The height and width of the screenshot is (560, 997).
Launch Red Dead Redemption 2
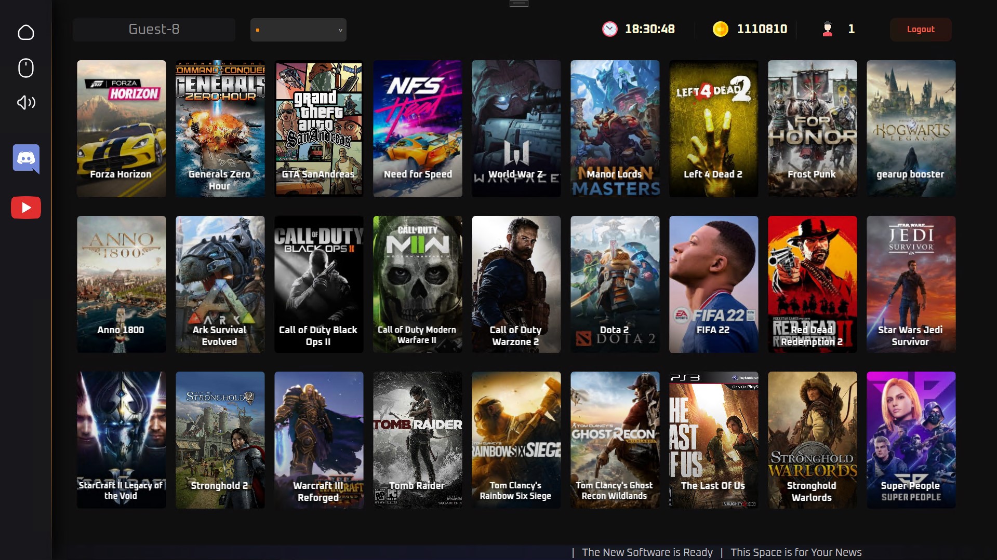813,284
